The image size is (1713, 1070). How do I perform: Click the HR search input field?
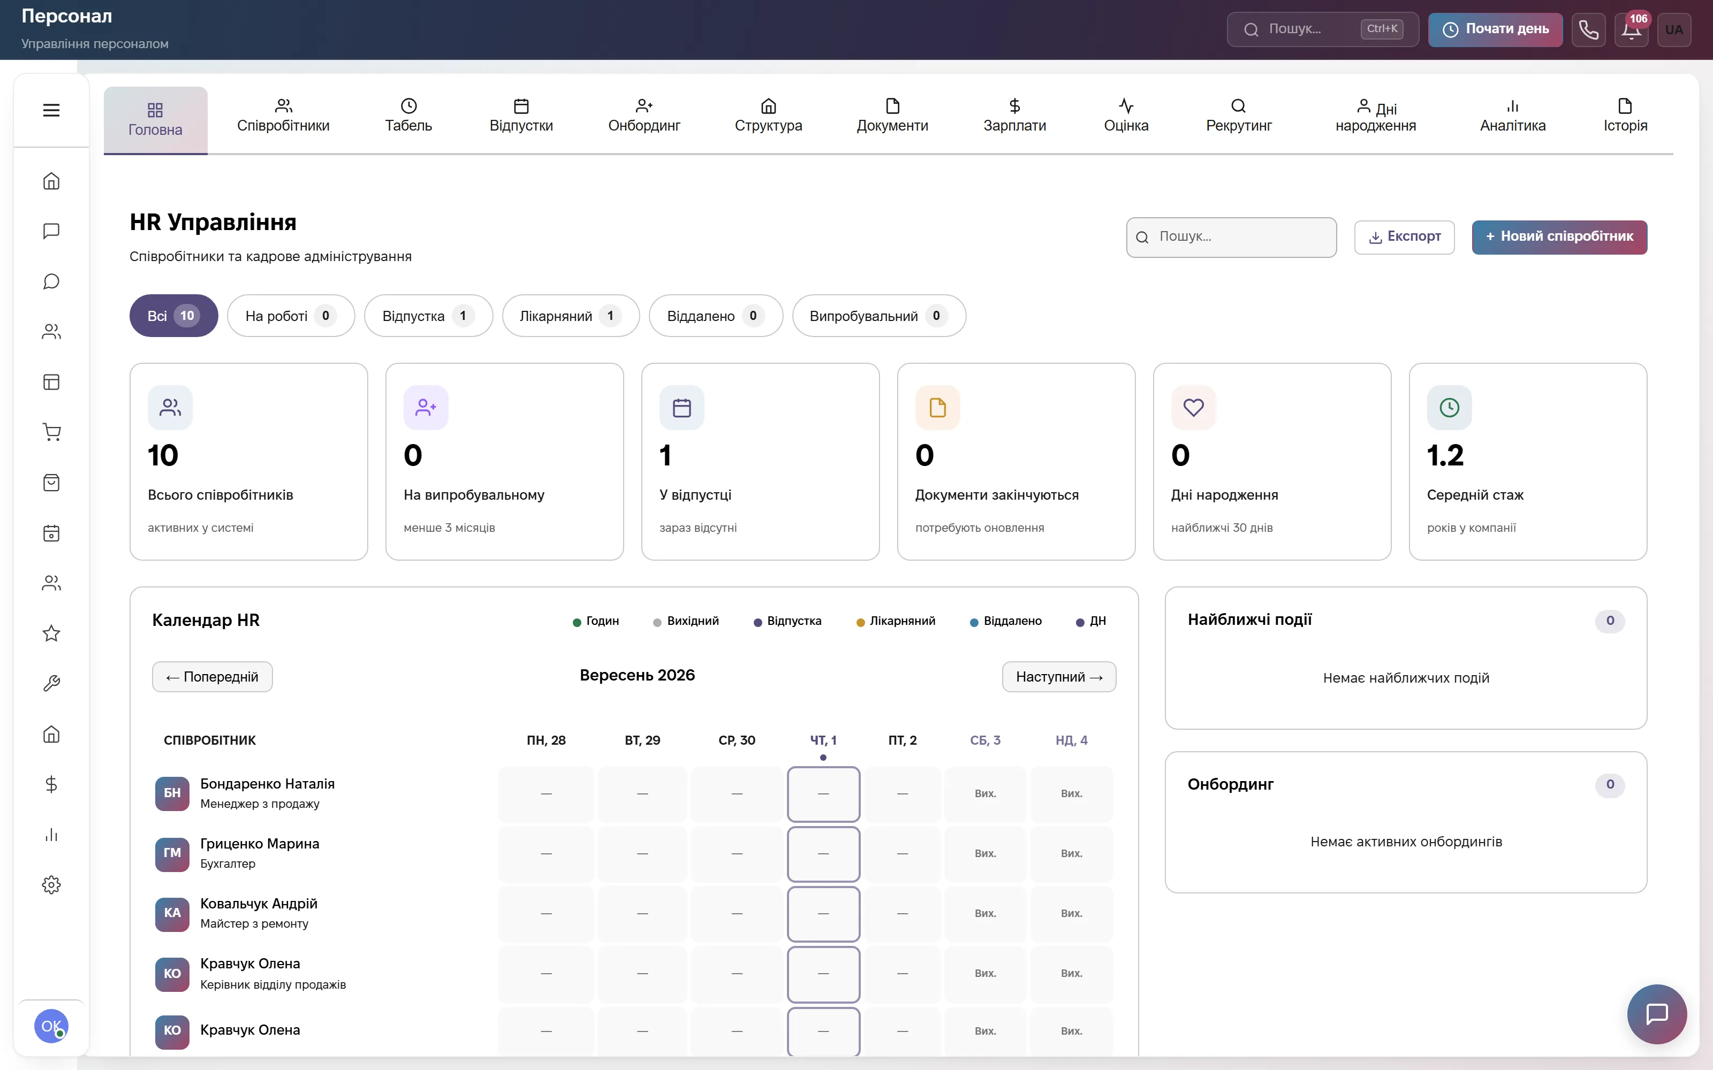coord(1232,237)
